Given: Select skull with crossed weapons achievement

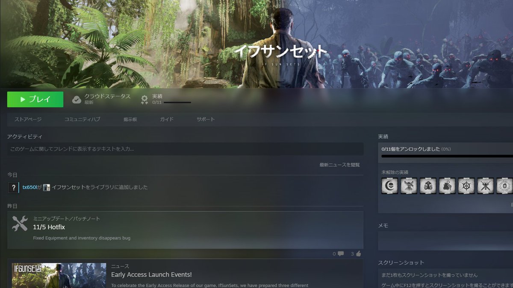Looking at the screenshot, I should coord(409,186).
